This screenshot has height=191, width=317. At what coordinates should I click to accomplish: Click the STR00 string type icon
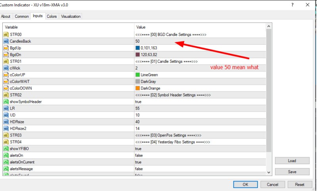click(6, 34)
